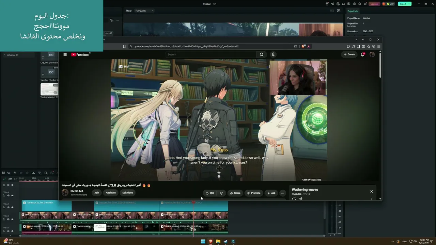The image size is (436, 245).
Task: Click the Edit video button
Action: [128, 193]
